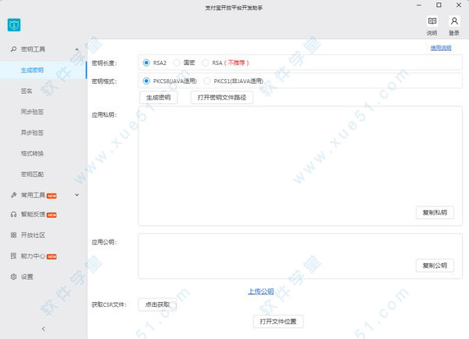Click the NEW badge beside 常用工具
This screenshot has height=339, width=469.
click(x=52, y=196)
